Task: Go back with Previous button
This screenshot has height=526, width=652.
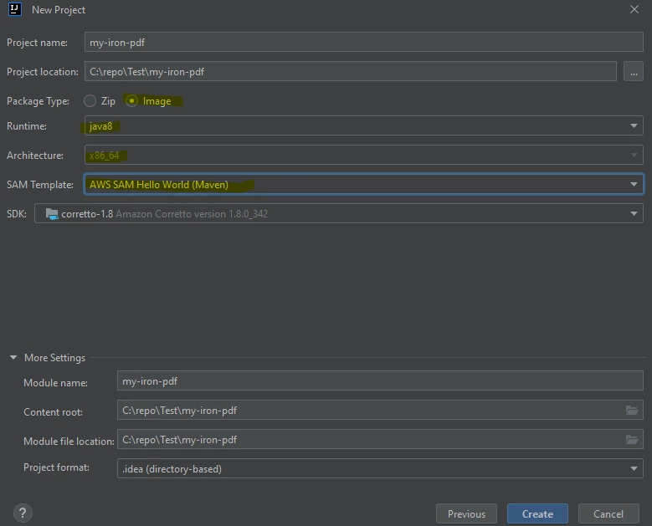Action: [466, 513]
